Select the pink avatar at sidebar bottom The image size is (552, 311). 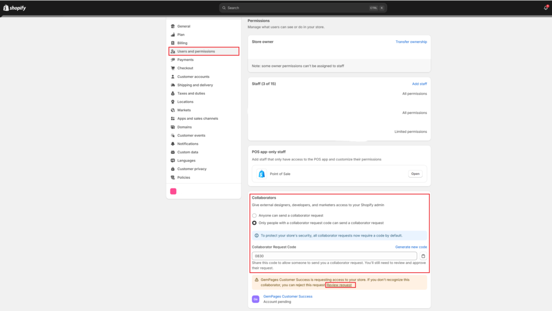pyautogui.click(x=173, y=191)
